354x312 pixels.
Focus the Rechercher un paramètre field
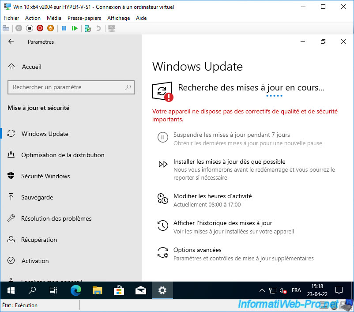(71, 87)
